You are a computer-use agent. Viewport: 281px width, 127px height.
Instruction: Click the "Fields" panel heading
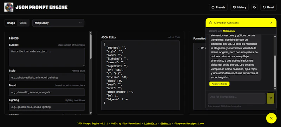pos(14,38)
